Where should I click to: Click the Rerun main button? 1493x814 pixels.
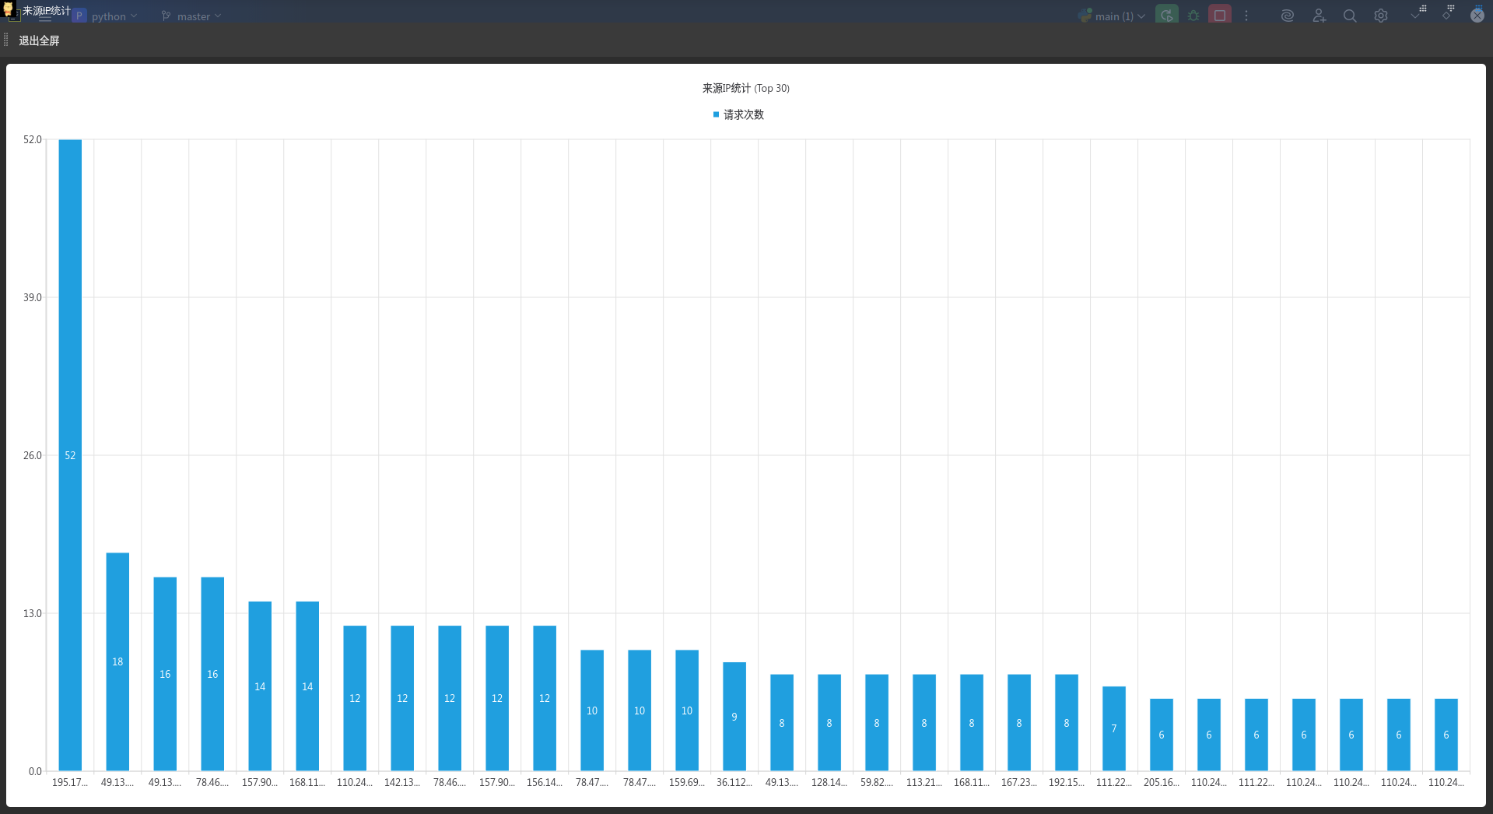click(x=1166, y=16)
